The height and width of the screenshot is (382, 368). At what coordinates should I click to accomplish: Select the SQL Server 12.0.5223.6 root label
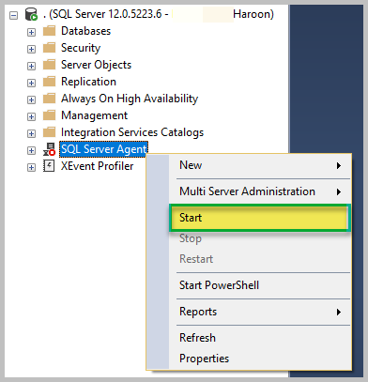coord(159,14)
